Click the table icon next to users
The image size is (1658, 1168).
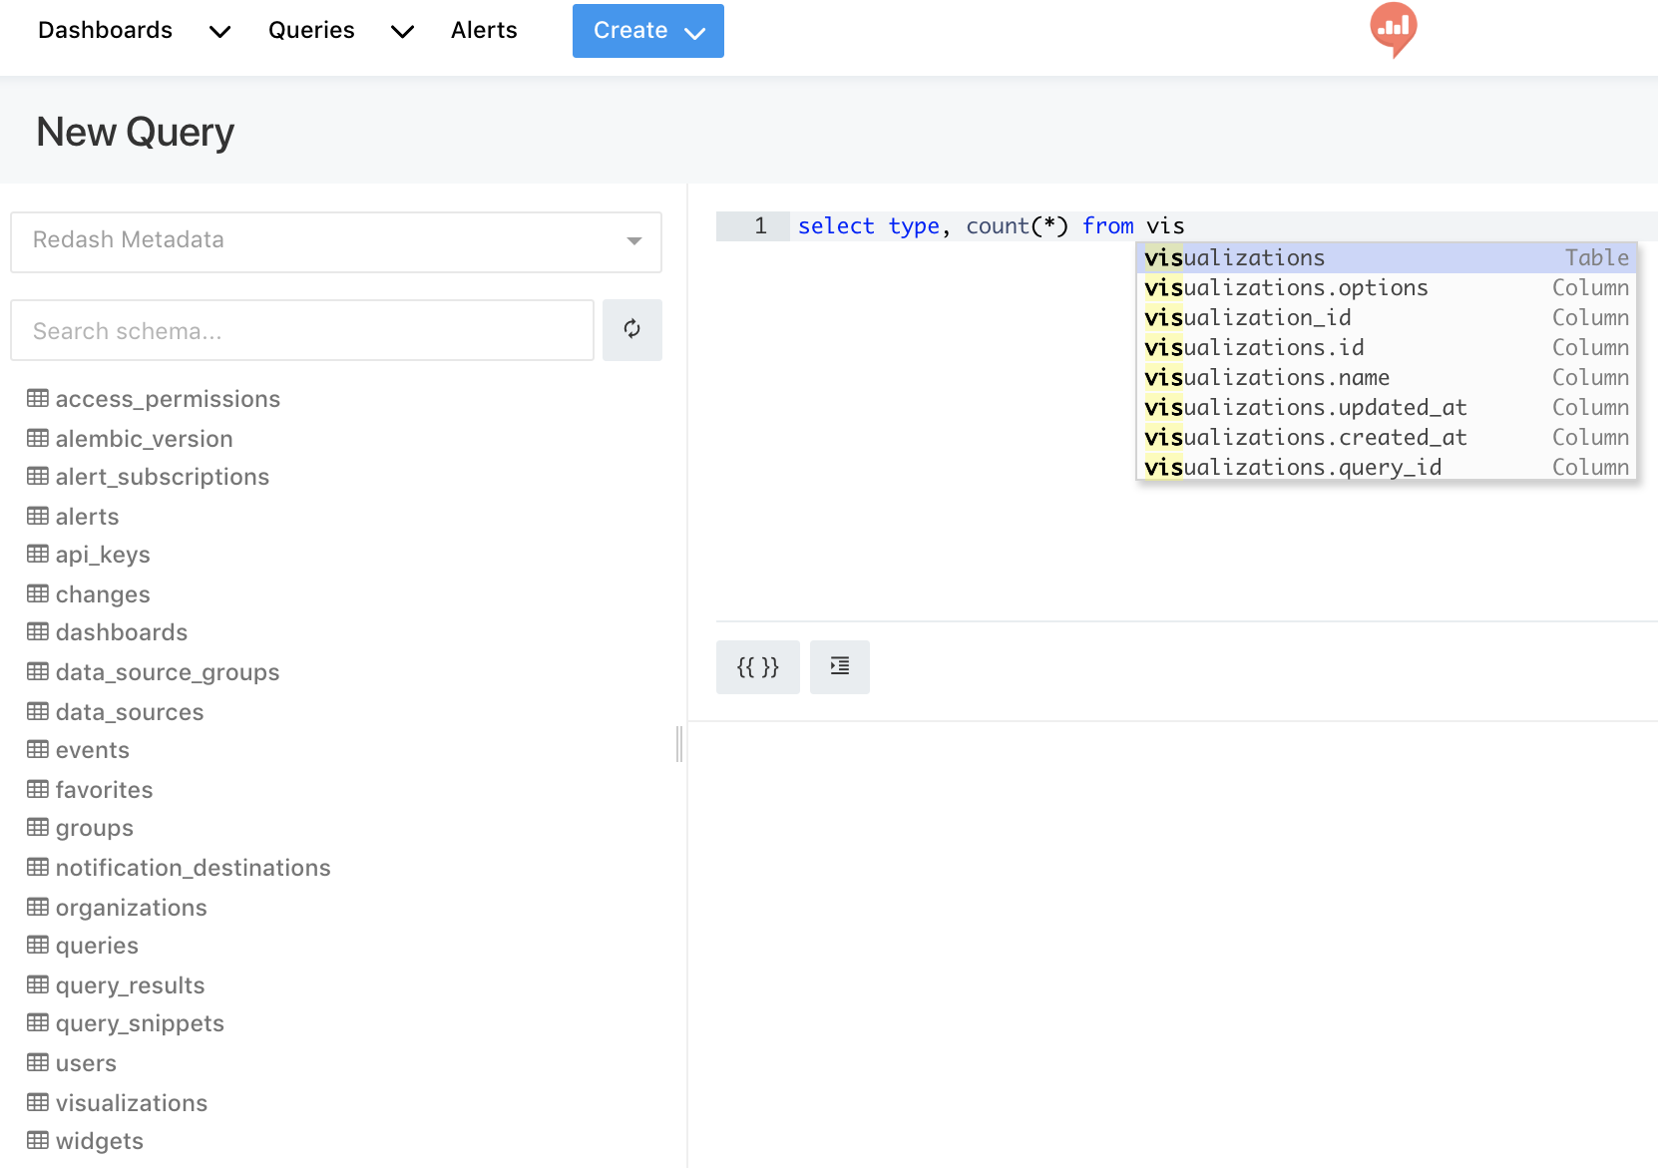(x=38, y=1062)
